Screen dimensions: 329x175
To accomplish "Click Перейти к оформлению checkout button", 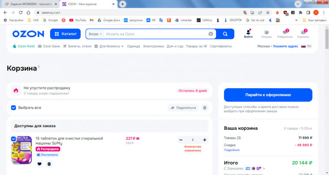I will (x=268, y=95).
